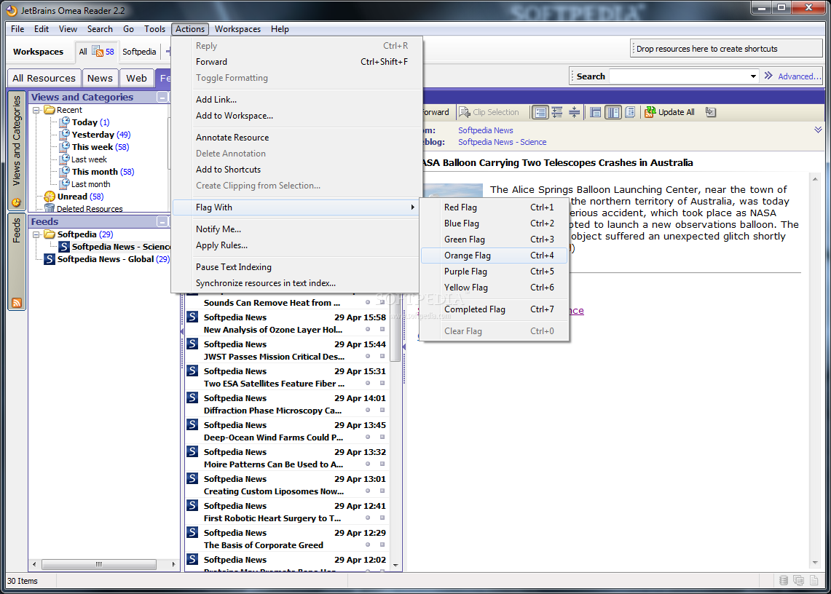Screen dimensions: 831x594
Task: Click the Softpedia feed folder icon
Action: click(x=50, y=234)
